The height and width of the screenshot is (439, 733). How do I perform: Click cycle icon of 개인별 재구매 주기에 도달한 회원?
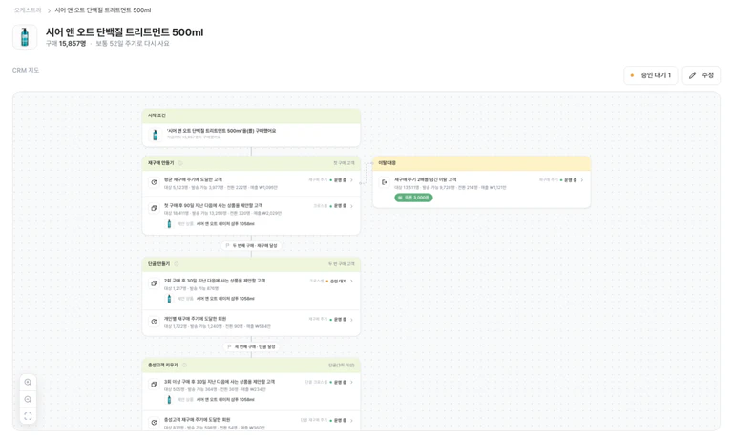pyautogui.click(x=154, y=322)
